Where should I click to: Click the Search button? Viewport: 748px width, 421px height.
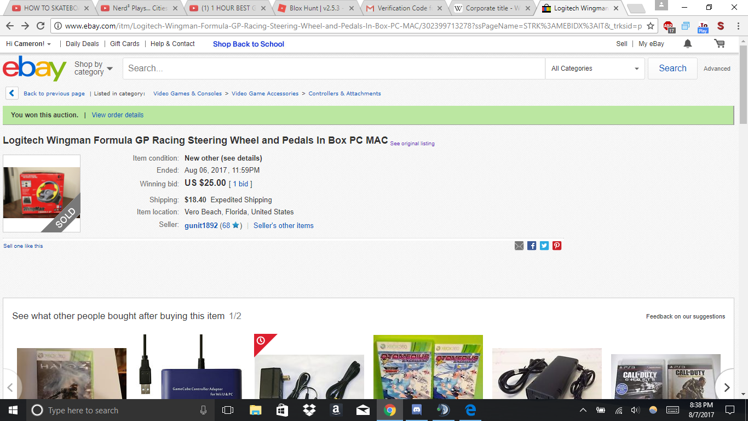(x=672, y=69)
